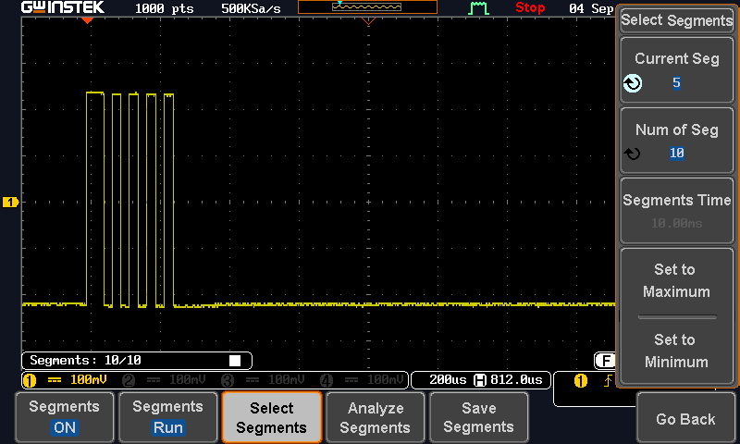Toggle Segments ON setting

(x=64, y=417)
